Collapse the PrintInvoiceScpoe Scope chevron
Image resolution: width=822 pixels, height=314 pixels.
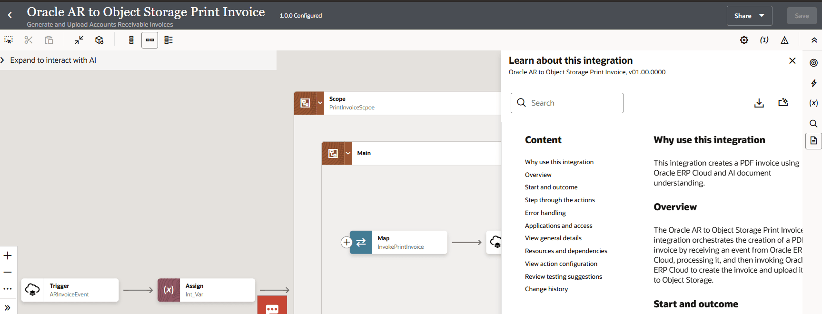320,103
